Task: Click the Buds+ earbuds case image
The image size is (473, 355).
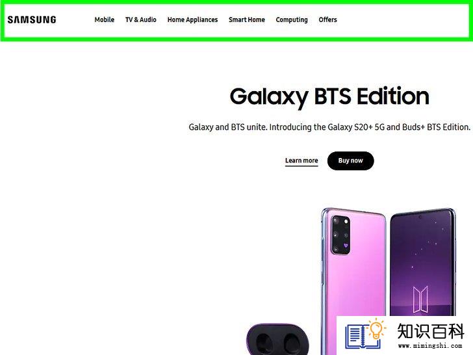Action: (x=277, y=339)
